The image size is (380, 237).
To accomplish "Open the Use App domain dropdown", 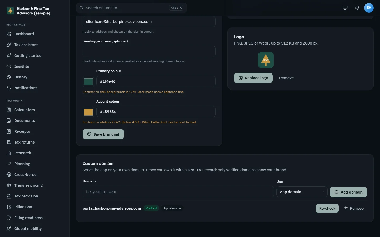I will pyautogui.click(x=302, y=192).
